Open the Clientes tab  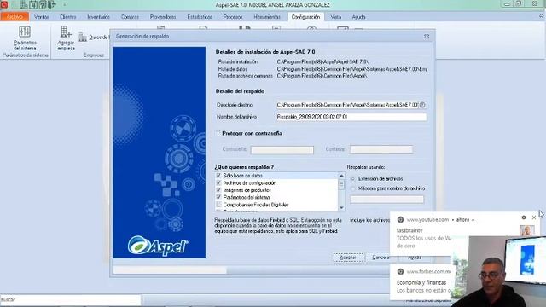click(x=68, y=17)
